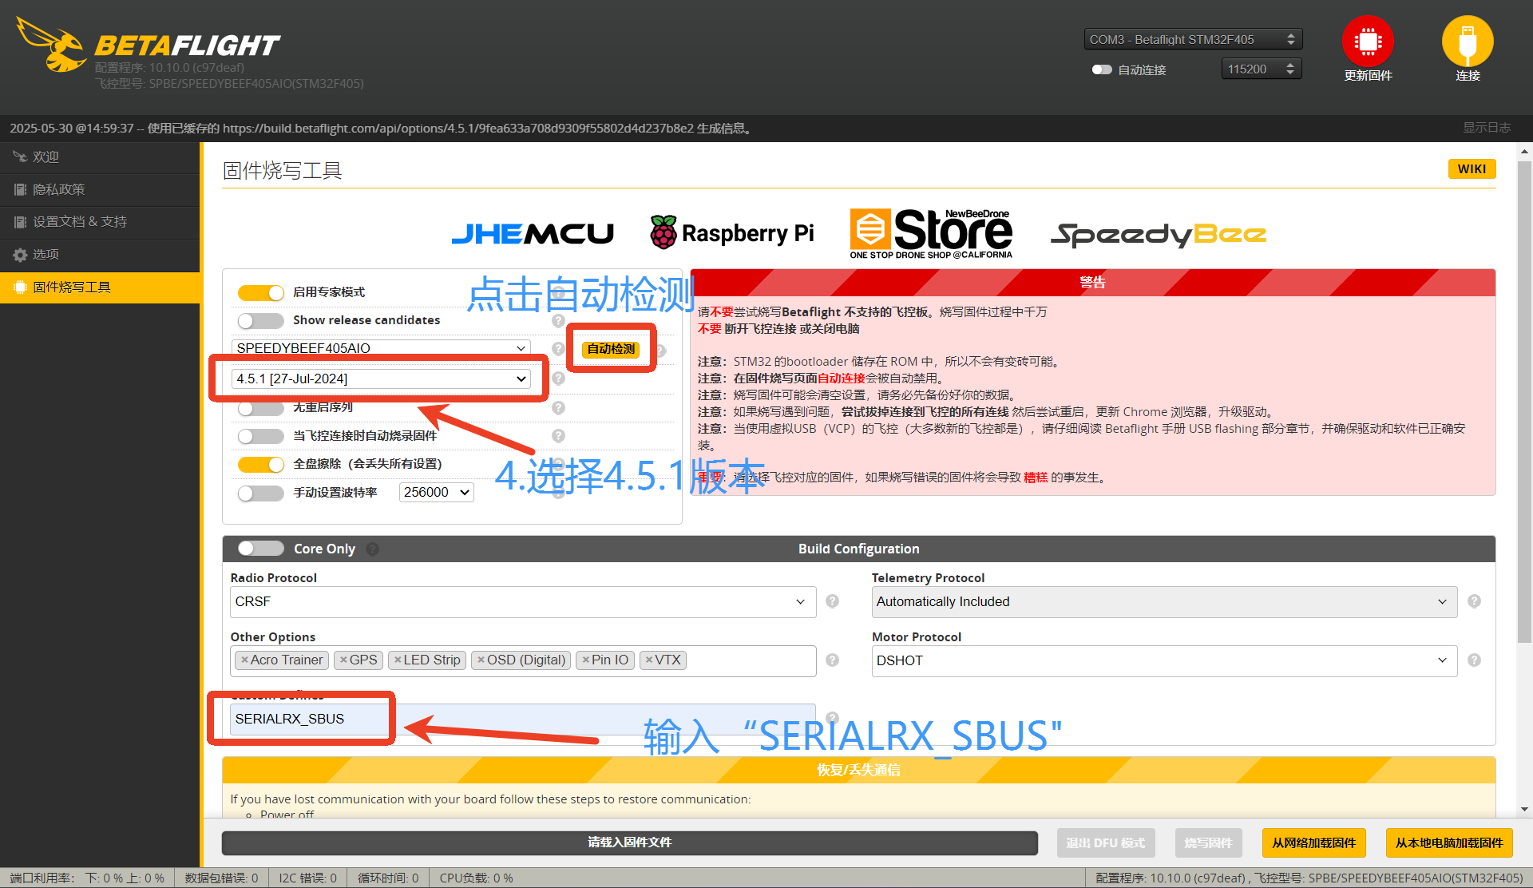Click the gear icon next to 选项
Screen dimensions: 1533x888
pyautogui.click(x=20, y=255)
